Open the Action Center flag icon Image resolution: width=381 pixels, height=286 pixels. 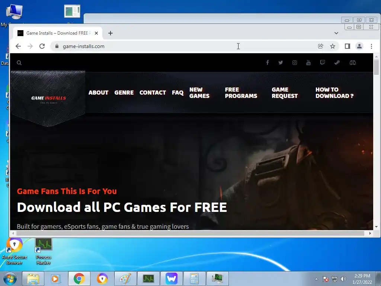pos(326,279)
